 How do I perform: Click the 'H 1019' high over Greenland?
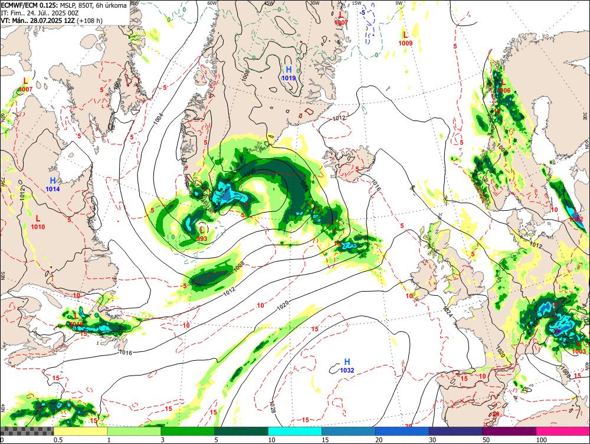tap(289, 73)
